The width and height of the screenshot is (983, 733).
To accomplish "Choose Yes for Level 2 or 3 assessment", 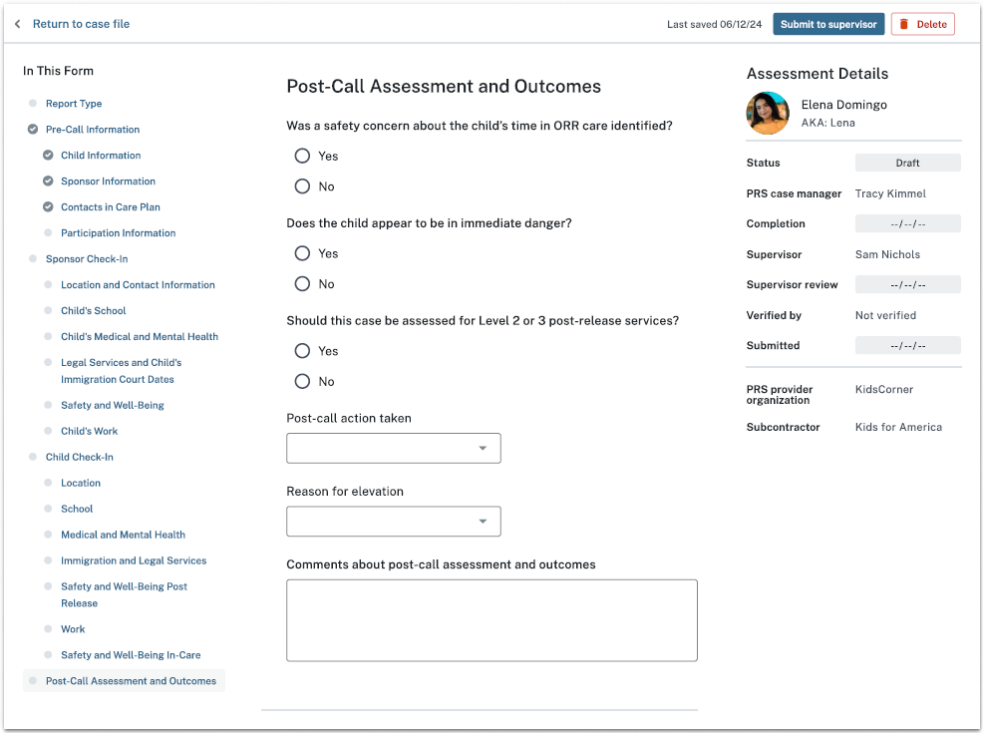I will 302,351.
